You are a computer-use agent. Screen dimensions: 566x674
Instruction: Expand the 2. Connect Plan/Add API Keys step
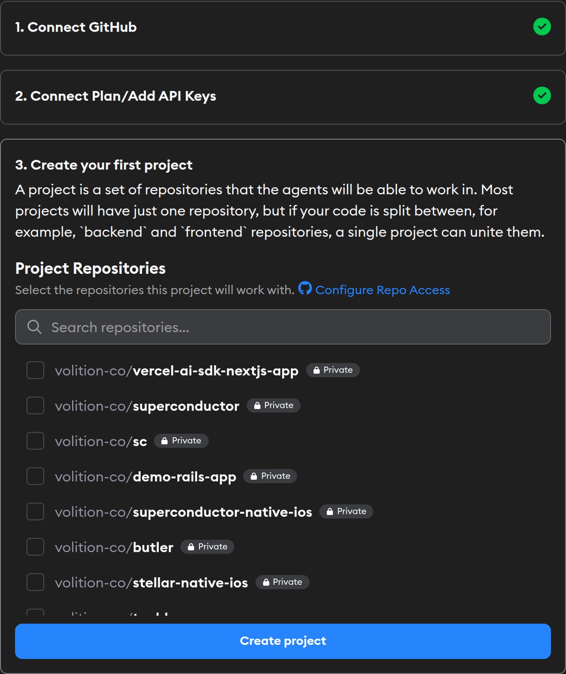(x=283, y=97)
